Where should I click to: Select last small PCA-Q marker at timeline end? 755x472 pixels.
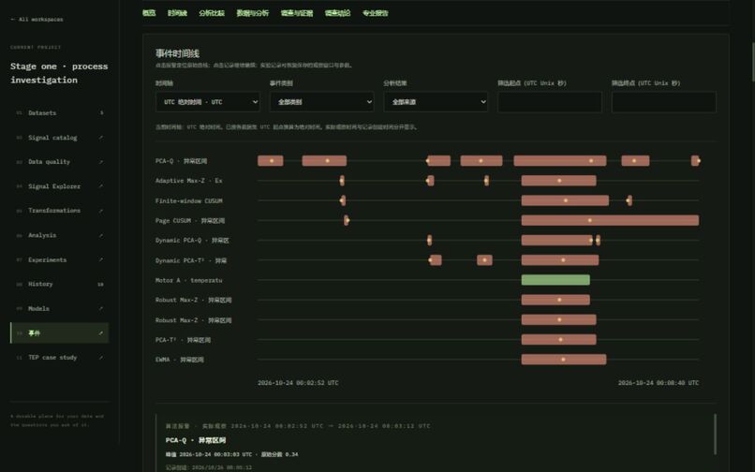(x=695, y=161)
